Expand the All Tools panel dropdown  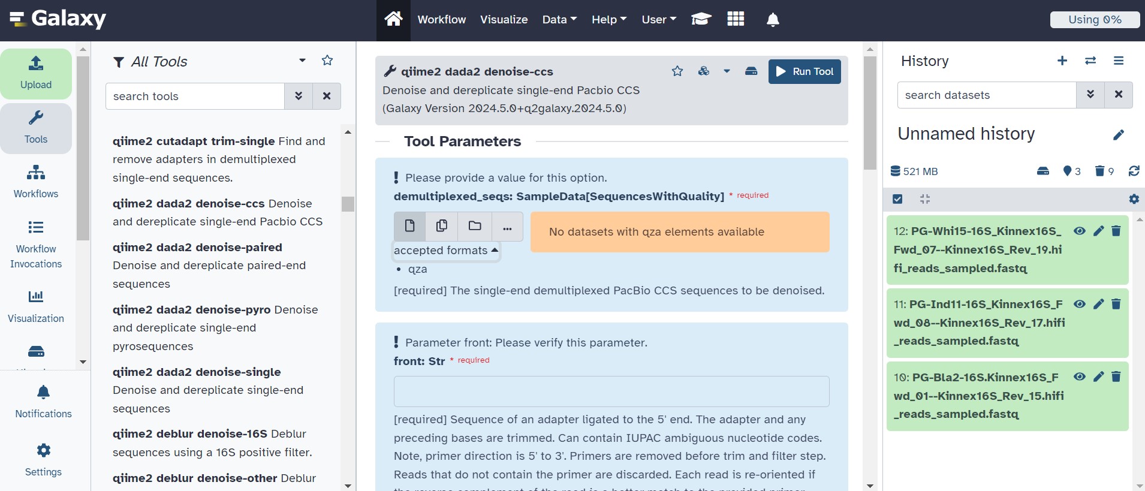point(302,61)
